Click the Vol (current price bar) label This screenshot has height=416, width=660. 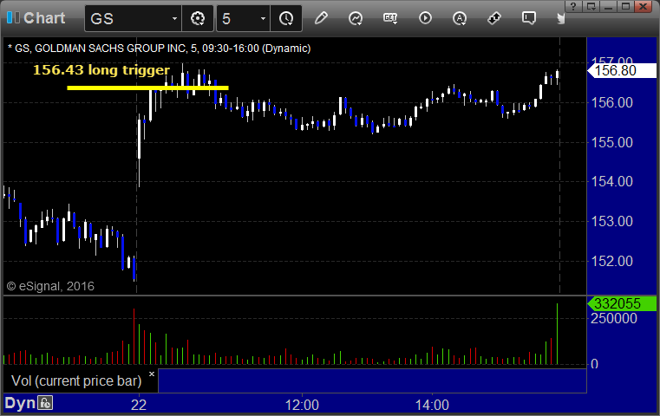click(x=76, y=380)
